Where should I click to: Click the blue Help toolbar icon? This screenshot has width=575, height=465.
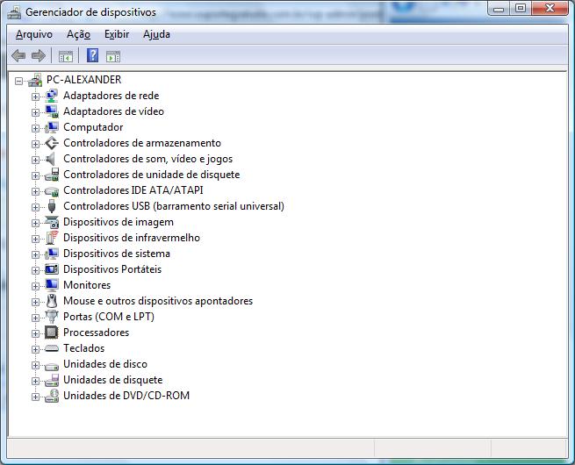tap(92, 56)
